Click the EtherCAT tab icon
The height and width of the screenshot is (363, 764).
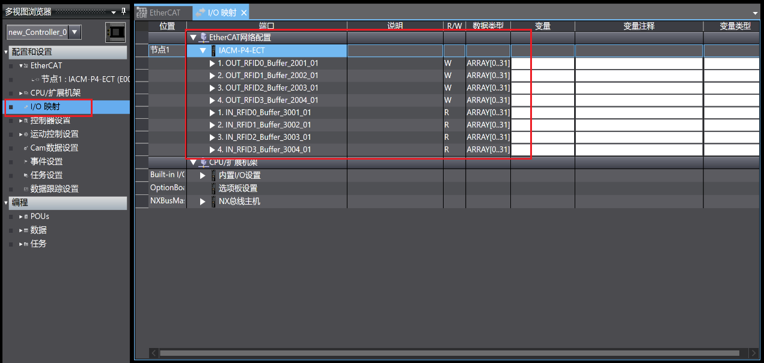pyautogui.click(x=142, y=12)
